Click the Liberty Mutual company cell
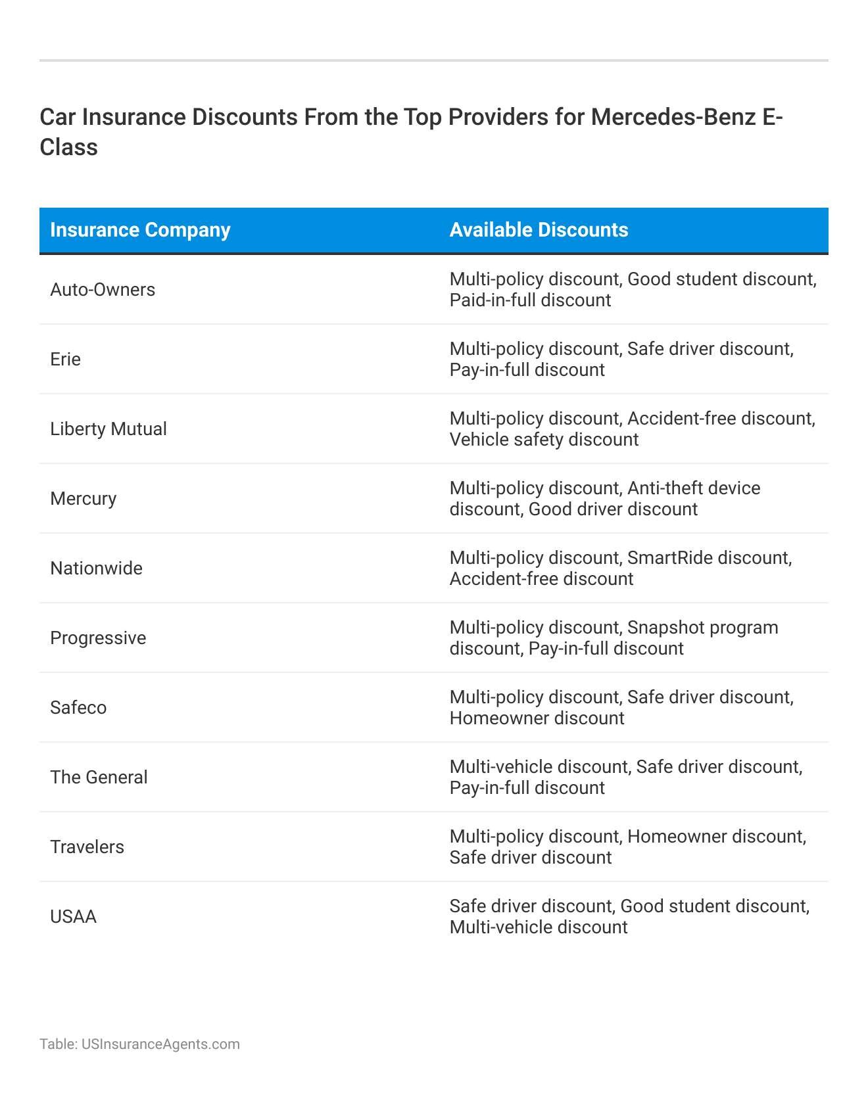Viewport: 868px width, 1116px height. click(108, 429)
